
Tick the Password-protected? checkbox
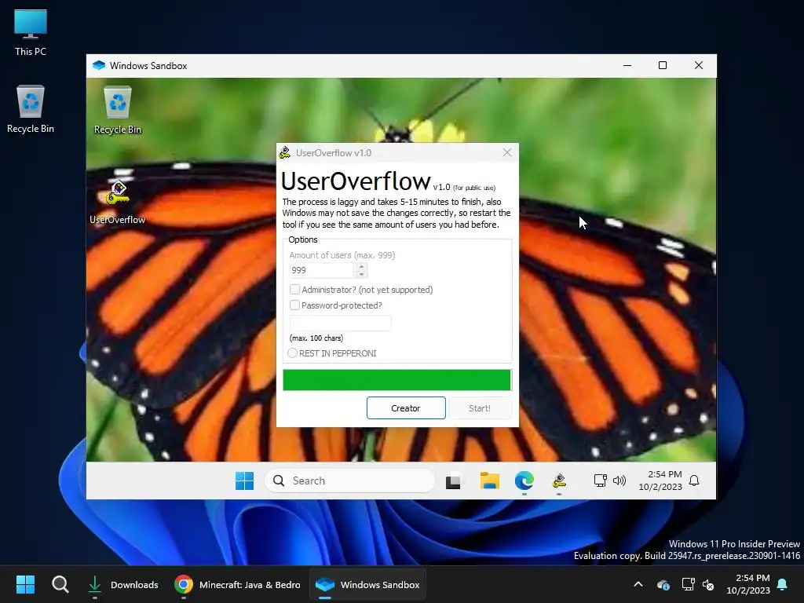click(295, 305)
